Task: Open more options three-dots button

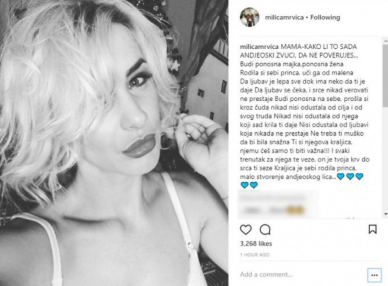Action: tap(374, 275)
